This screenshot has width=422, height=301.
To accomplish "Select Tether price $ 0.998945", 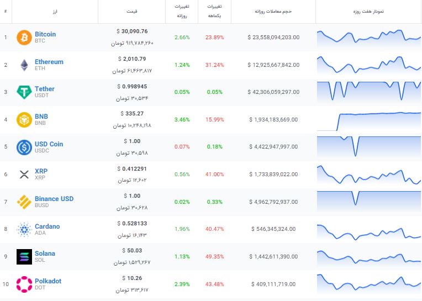I will point(132,87).
